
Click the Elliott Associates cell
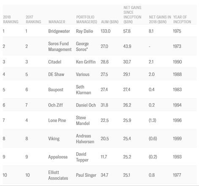click(58, 175)
